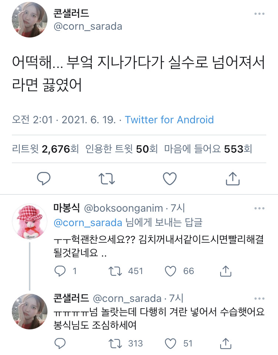Open more options for 콘샐러드's reply
Image resolution: width=278 pixels, height=355 pixels.
tap(259, 298)
